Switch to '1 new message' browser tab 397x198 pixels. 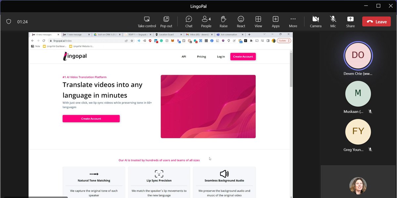click(x=76, y=34)
